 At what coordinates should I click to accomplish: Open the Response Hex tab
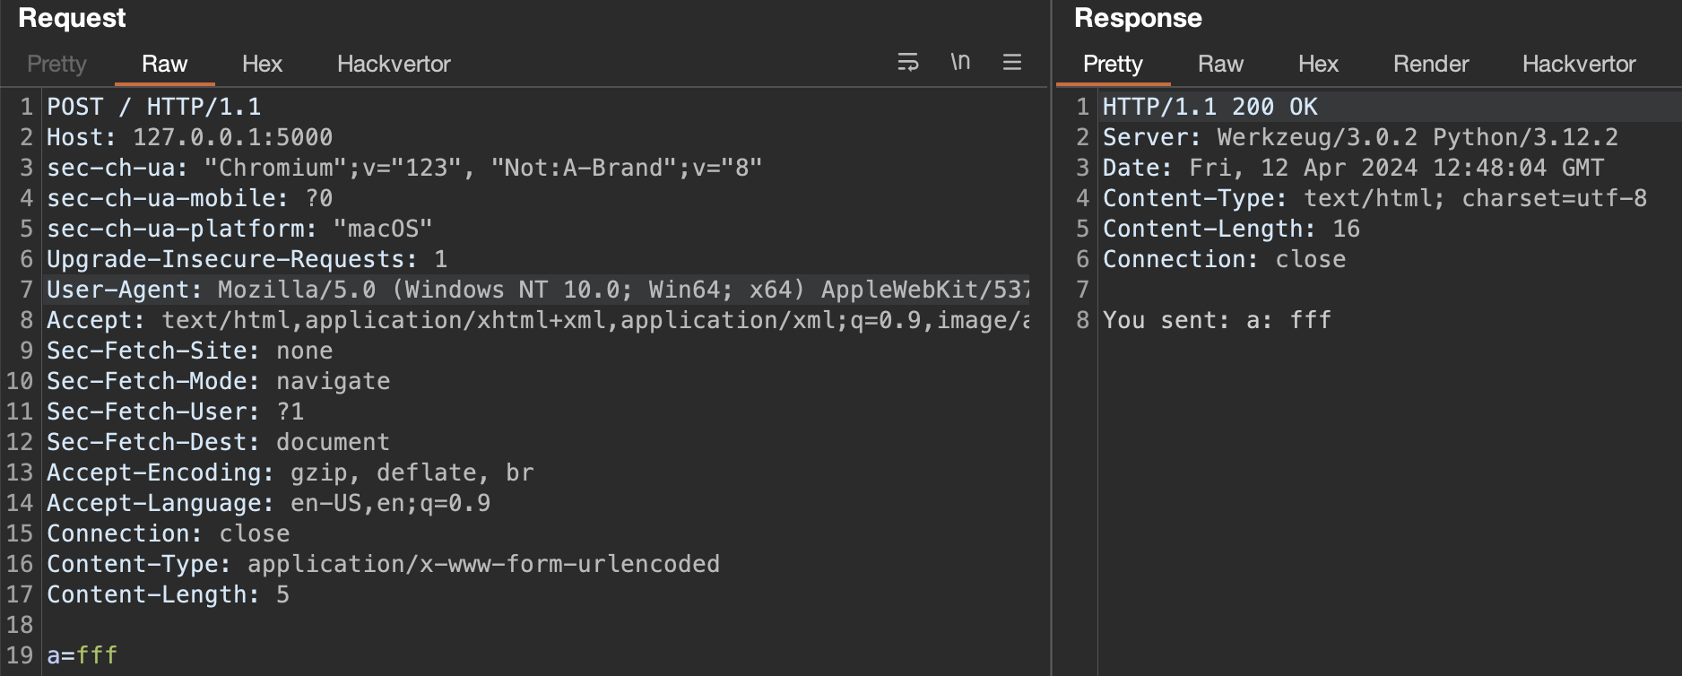pos(1318,64)
